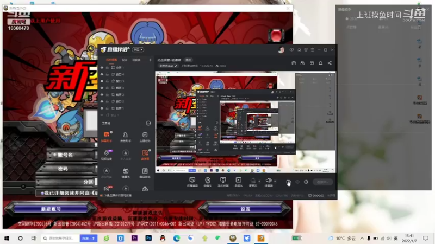
Task: Open the 视频连麦 tool
Action: [x=107, y=155]
